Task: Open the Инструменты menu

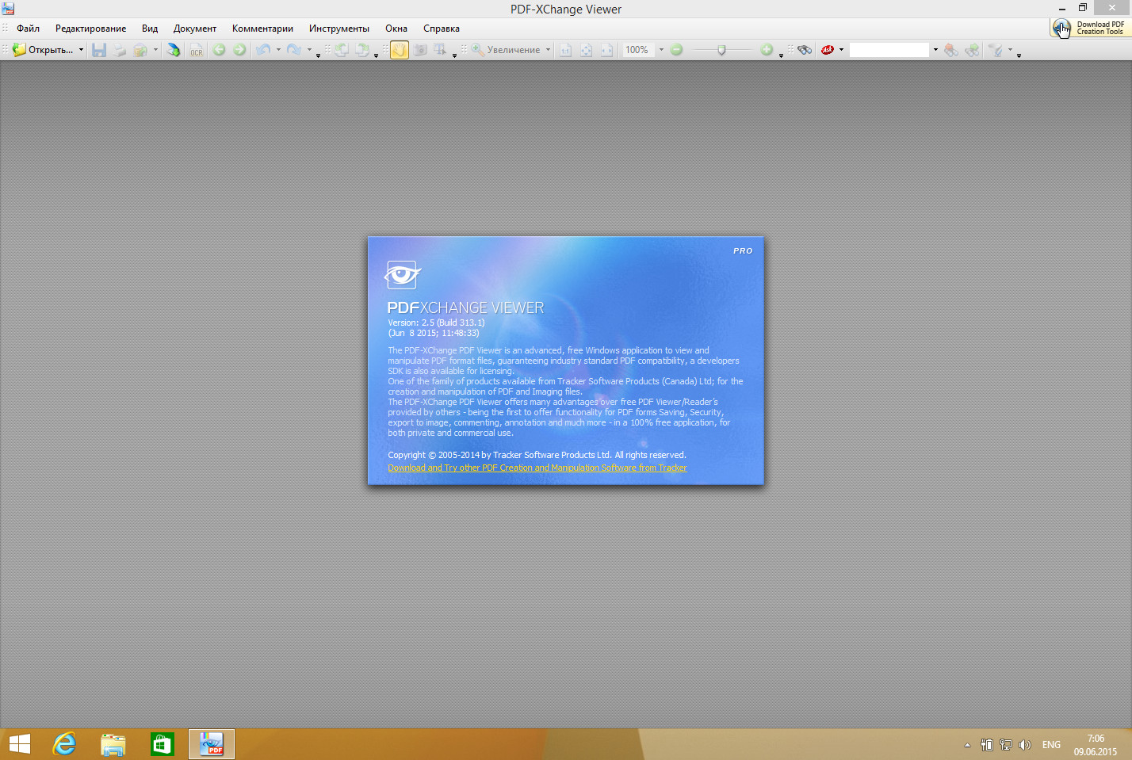Action: point(339,29)
